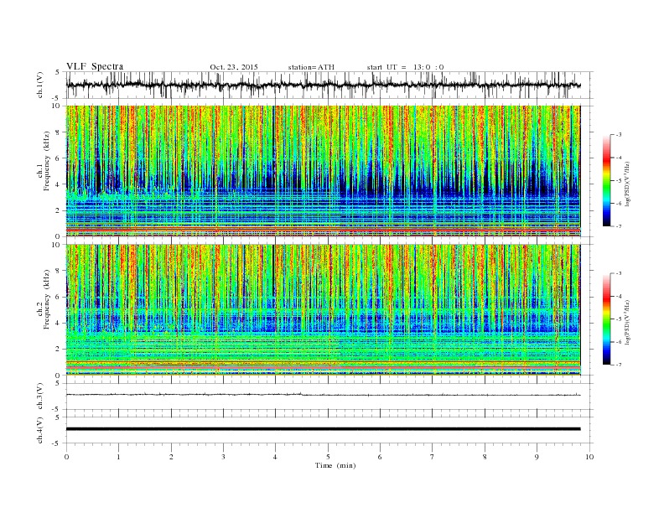
Task: Click the ch.1 spectrogram color bar
Action: tap(607, 181)
